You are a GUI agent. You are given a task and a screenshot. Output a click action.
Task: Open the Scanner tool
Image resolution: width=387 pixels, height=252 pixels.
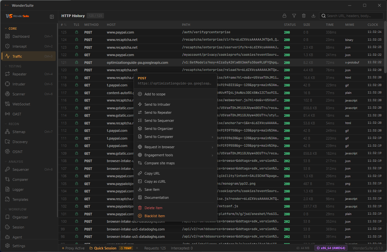28,94
